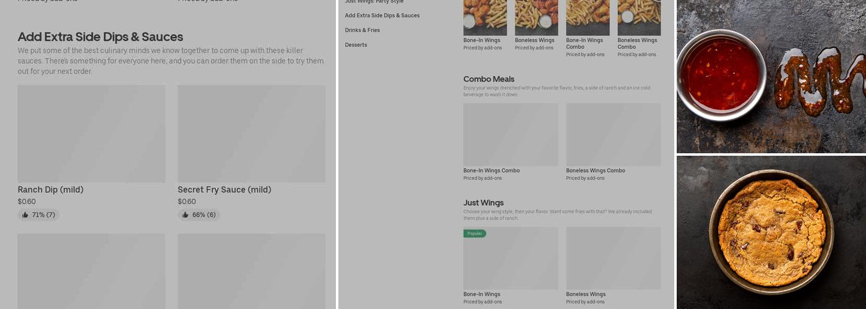This screenshot has height=309, width=866.
Task: Click the Combo Meals section heading
Action: coord(489,79)
